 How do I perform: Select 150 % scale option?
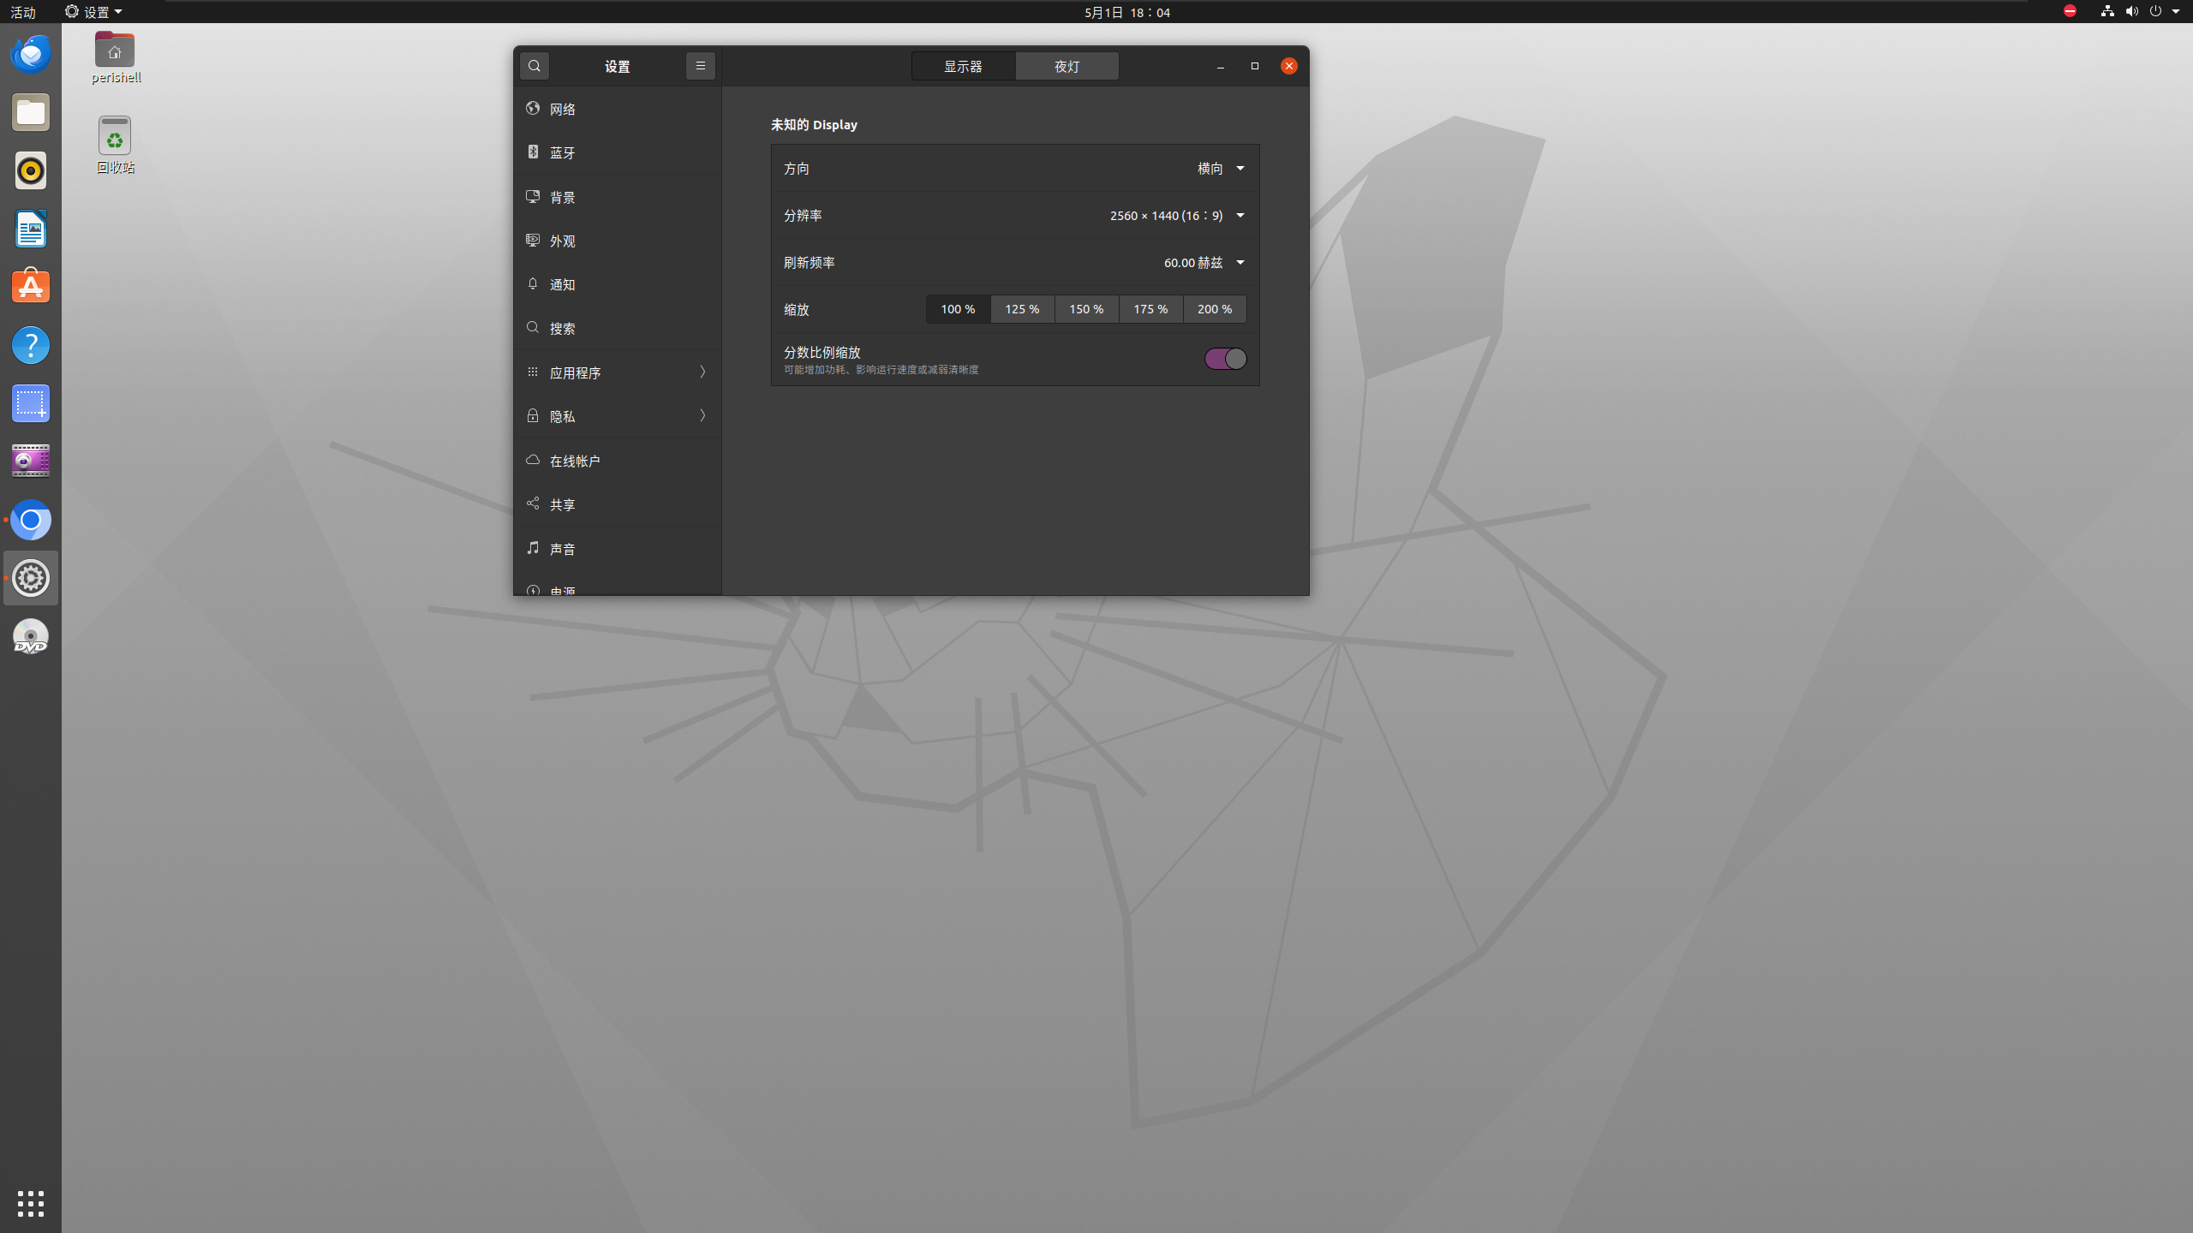point(1086,309)
